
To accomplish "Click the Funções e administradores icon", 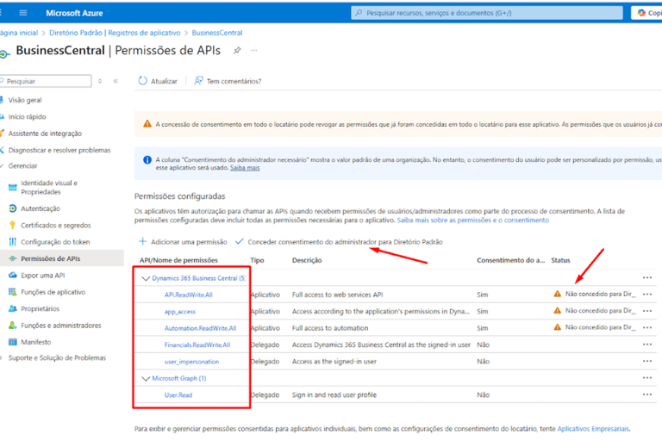I will pyautogui.click(x=13, y=326).
